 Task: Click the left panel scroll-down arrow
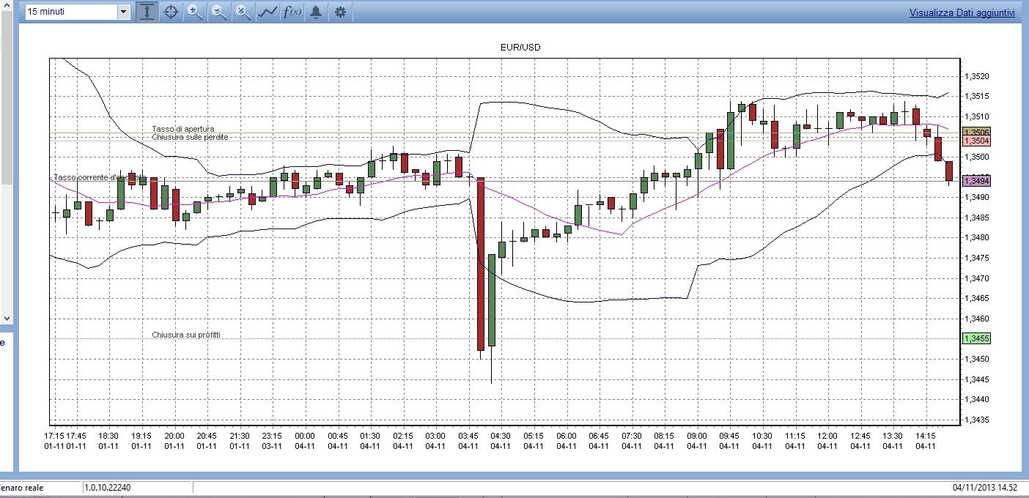pyautogui.click(x=7, y=319)
